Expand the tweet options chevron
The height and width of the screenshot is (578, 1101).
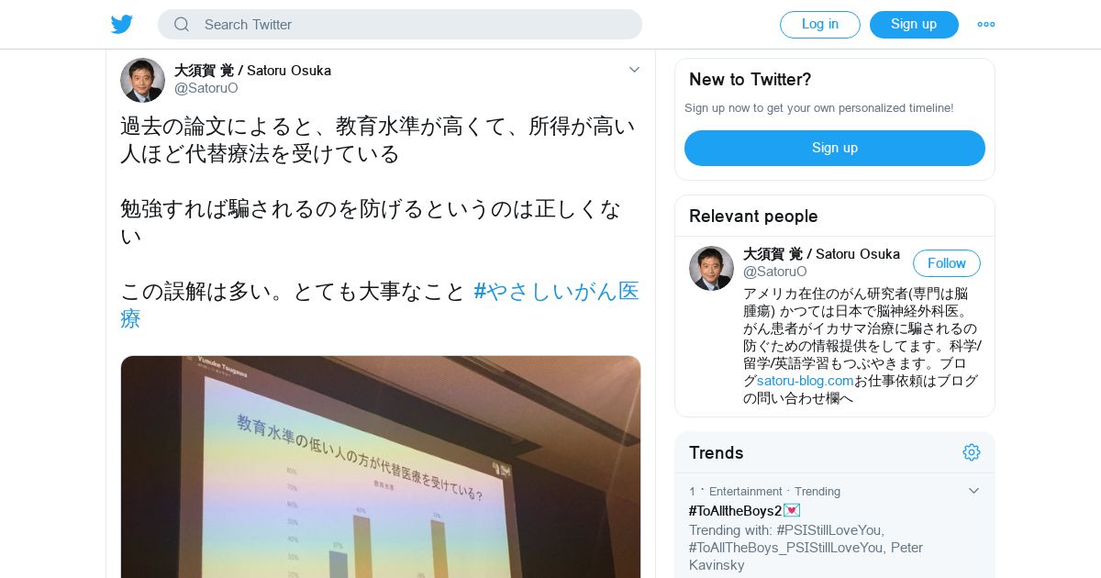coord(634,70)
